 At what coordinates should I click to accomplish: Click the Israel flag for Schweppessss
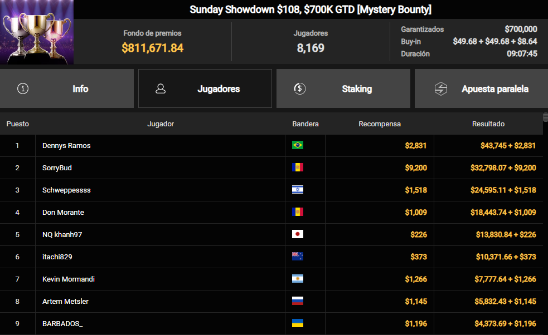[x=298, y=190]
